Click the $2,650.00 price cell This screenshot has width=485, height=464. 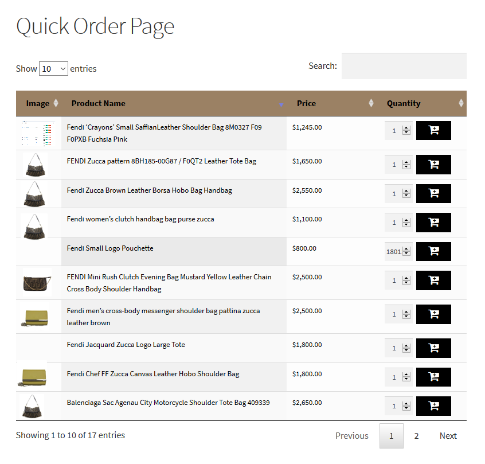click(x=307, y=403)
